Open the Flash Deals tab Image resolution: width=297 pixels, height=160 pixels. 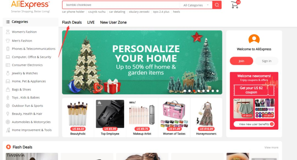72,22
